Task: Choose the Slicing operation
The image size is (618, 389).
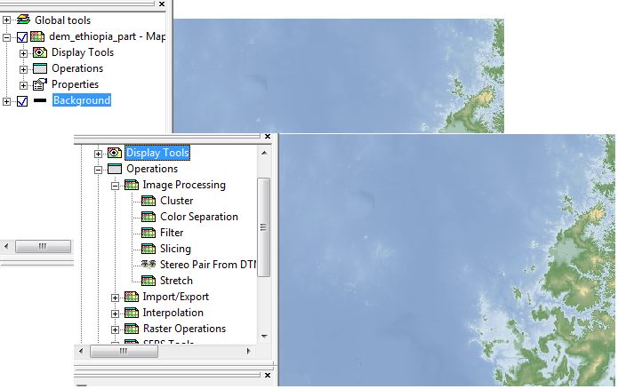Action: coord(175,249)
